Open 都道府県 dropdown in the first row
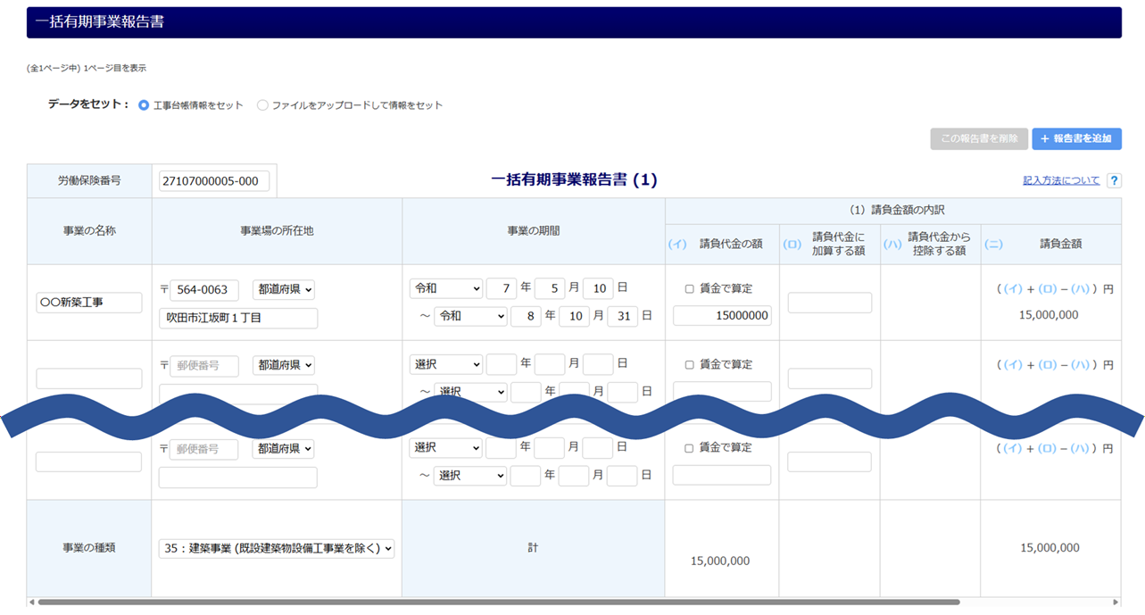Screen dimensions: 1145x615 tap(283, 290)
